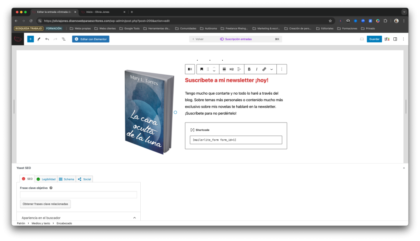
Task: Collapse the Apariencia en el buscador section
Action: click(135, 218)
